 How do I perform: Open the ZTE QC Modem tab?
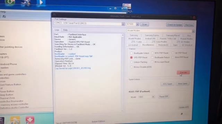pyautogui.click(x=183, y=42)
